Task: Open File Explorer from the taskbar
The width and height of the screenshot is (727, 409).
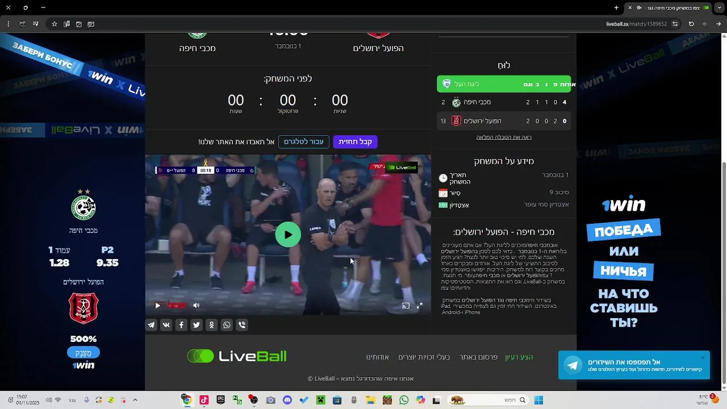Action: click(x=370, y=400)
